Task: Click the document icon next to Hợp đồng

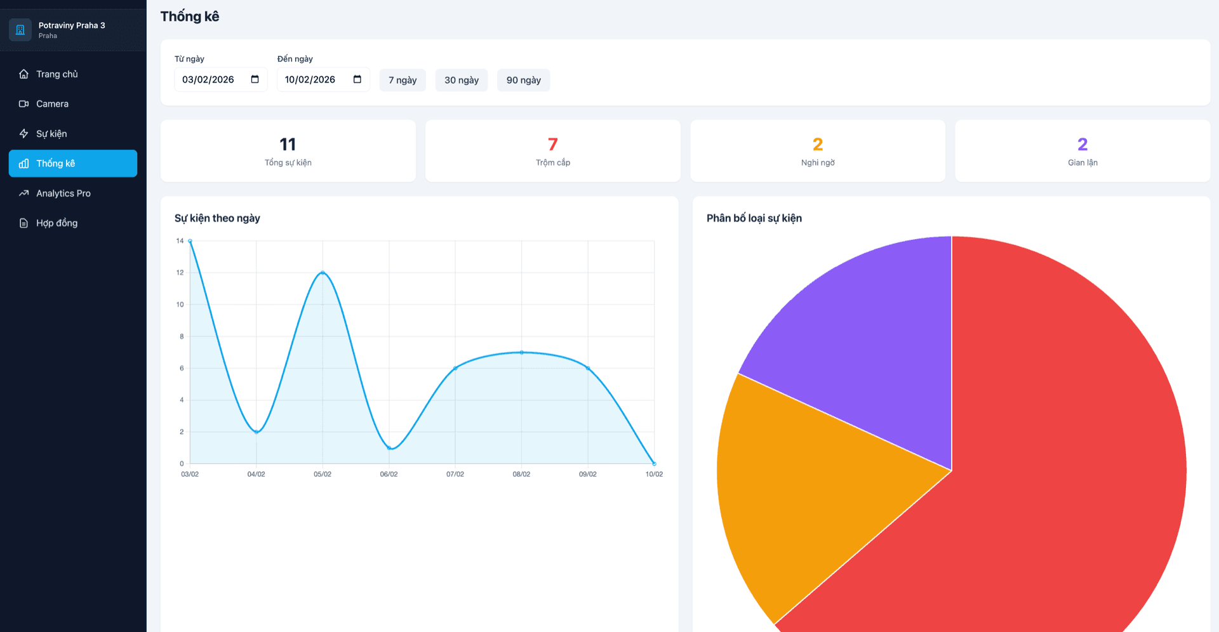Action: coord(23,223)
